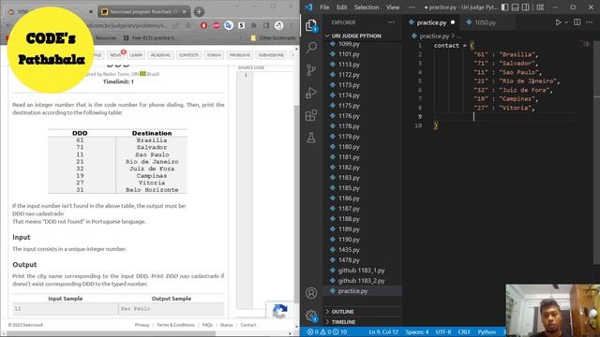
Task: Open the Run file dropdown arrow
Action: [566, 22]
